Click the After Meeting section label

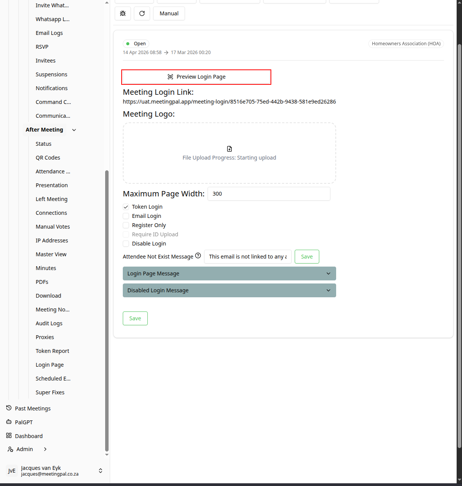coord(45,130)
